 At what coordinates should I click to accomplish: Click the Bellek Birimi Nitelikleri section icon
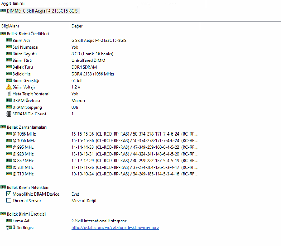[3, 187]
